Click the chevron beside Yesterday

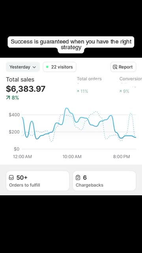(x=34, y=67)
